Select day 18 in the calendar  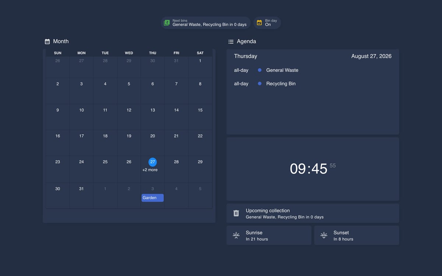click(105, 136)
